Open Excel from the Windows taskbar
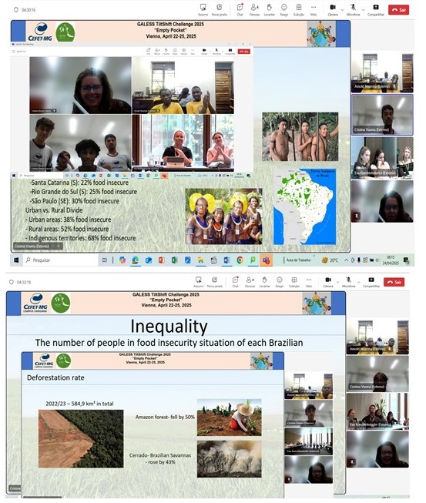This screenshot has height=503, width=426. click(x=175, y=260)
